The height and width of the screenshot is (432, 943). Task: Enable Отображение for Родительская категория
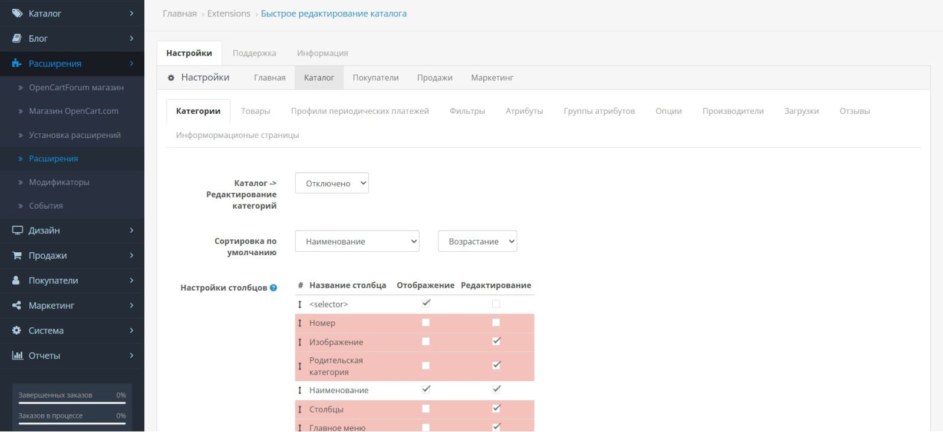(x=426, y=365)
